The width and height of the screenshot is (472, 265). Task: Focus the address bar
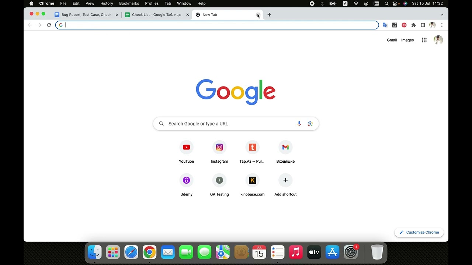tap(217, 25)
